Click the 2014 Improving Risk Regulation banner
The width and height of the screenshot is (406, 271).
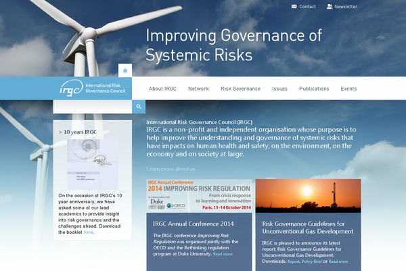199,196
